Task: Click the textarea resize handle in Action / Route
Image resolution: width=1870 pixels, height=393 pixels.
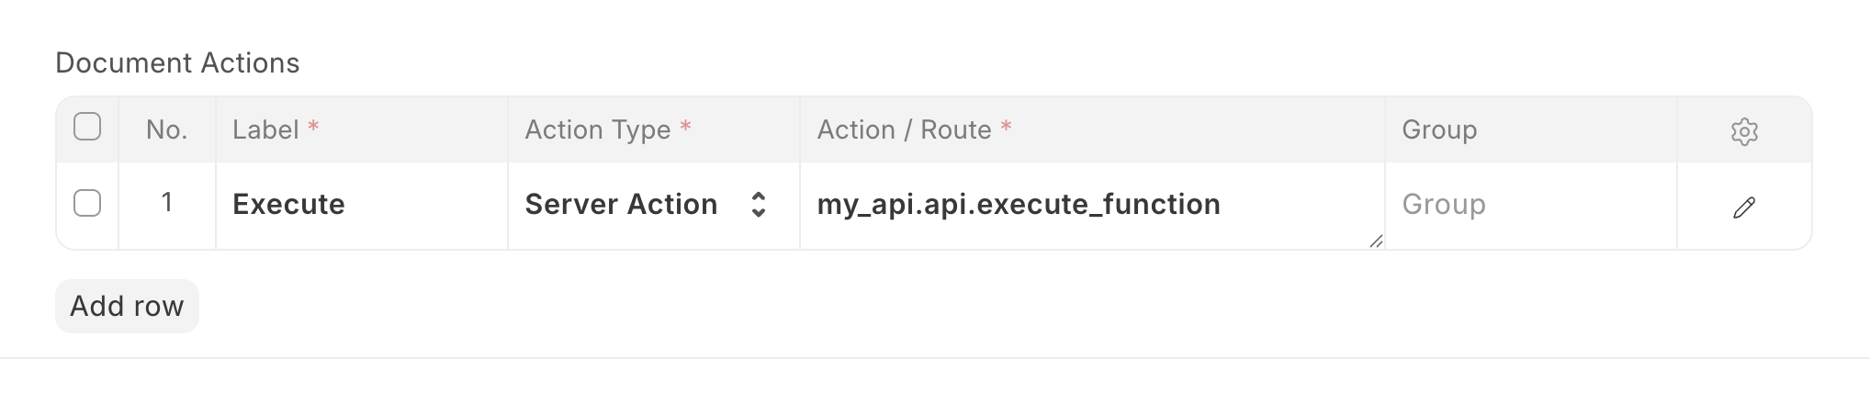Action: pos(1375,241)
